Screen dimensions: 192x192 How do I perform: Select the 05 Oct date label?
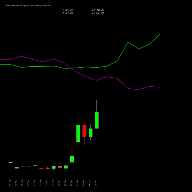point(84,183)
